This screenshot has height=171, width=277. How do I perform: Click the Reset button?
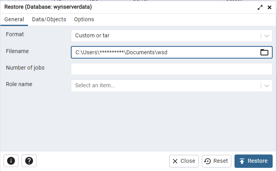216,161
